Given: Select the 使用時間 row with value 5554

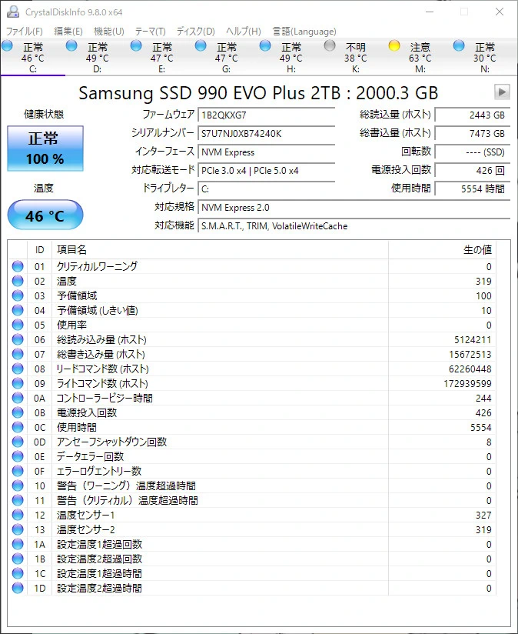Looking at the screenshot, I should coord(252,427).
